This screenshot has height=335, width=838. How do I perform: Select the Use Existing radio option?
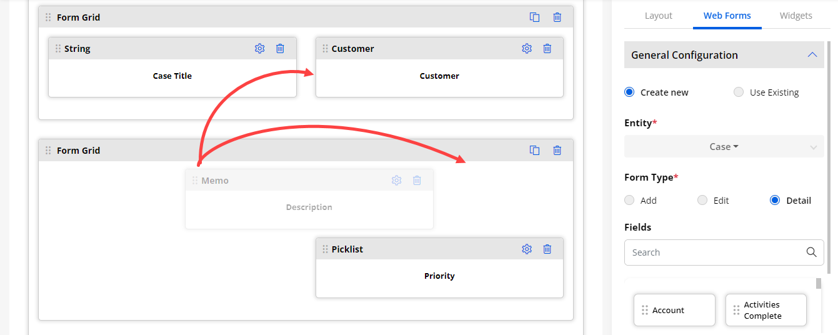coord(739,92)
